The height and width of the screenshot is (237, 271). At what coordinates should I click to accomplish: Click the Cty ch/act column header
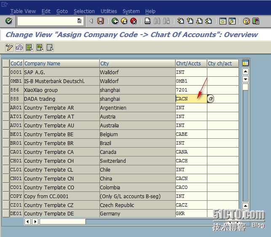coord(223,63)
